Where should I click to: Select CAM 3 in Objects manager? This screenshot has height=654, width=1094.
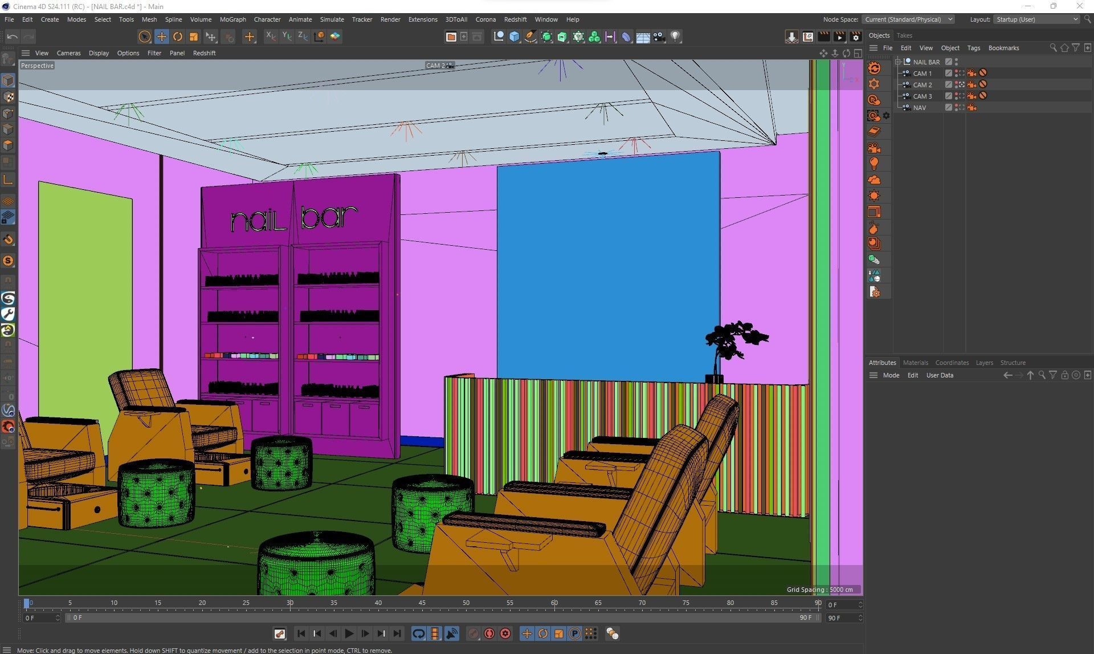pos(922,96)
